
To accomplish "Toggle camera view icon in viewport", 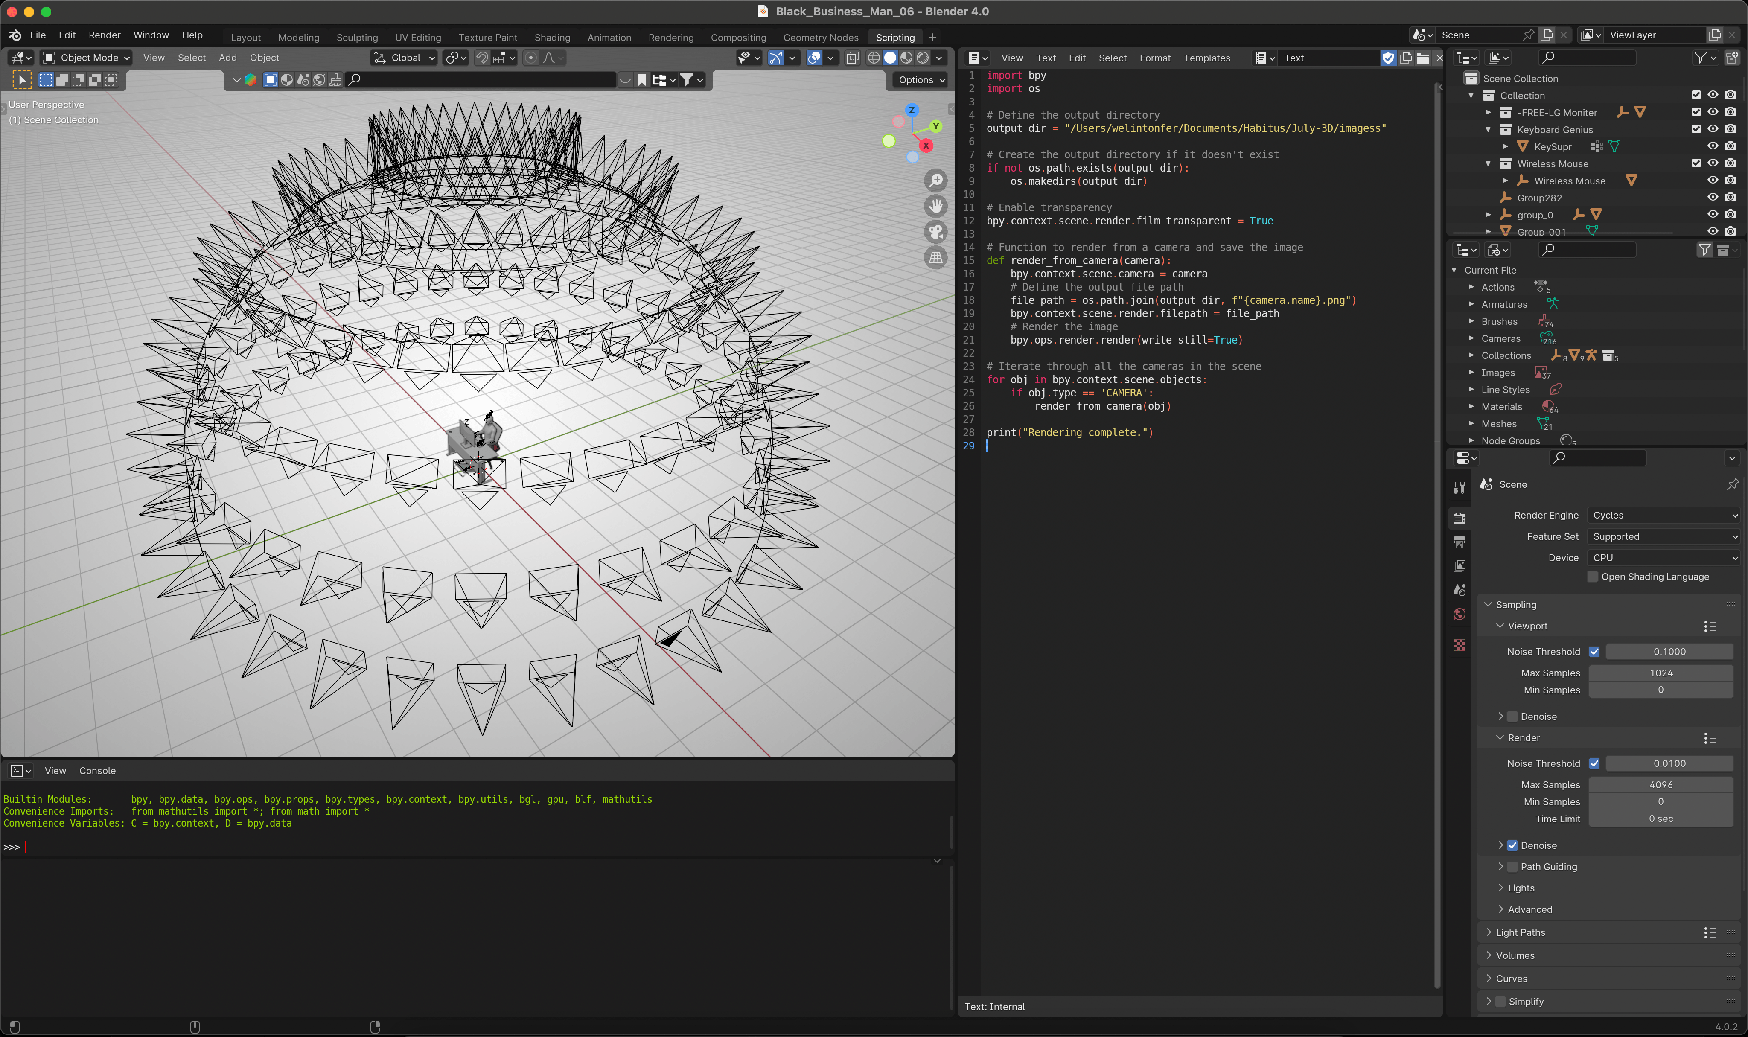I will tap(935, 232).
